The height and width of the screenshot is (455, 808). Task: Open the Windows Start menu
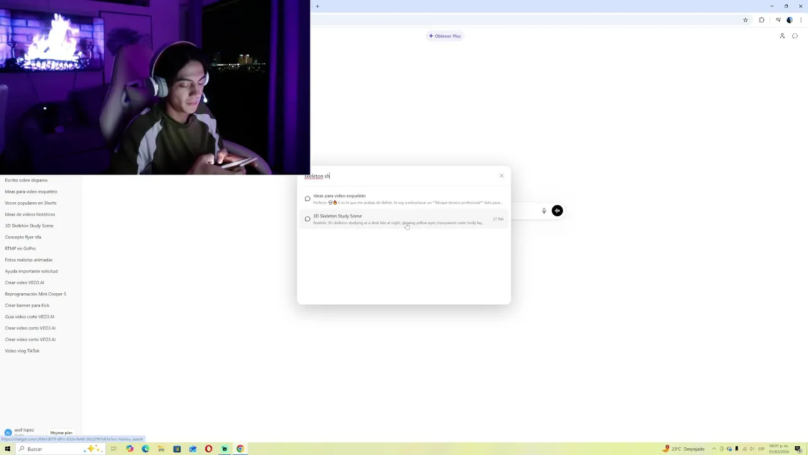point(8,449)
